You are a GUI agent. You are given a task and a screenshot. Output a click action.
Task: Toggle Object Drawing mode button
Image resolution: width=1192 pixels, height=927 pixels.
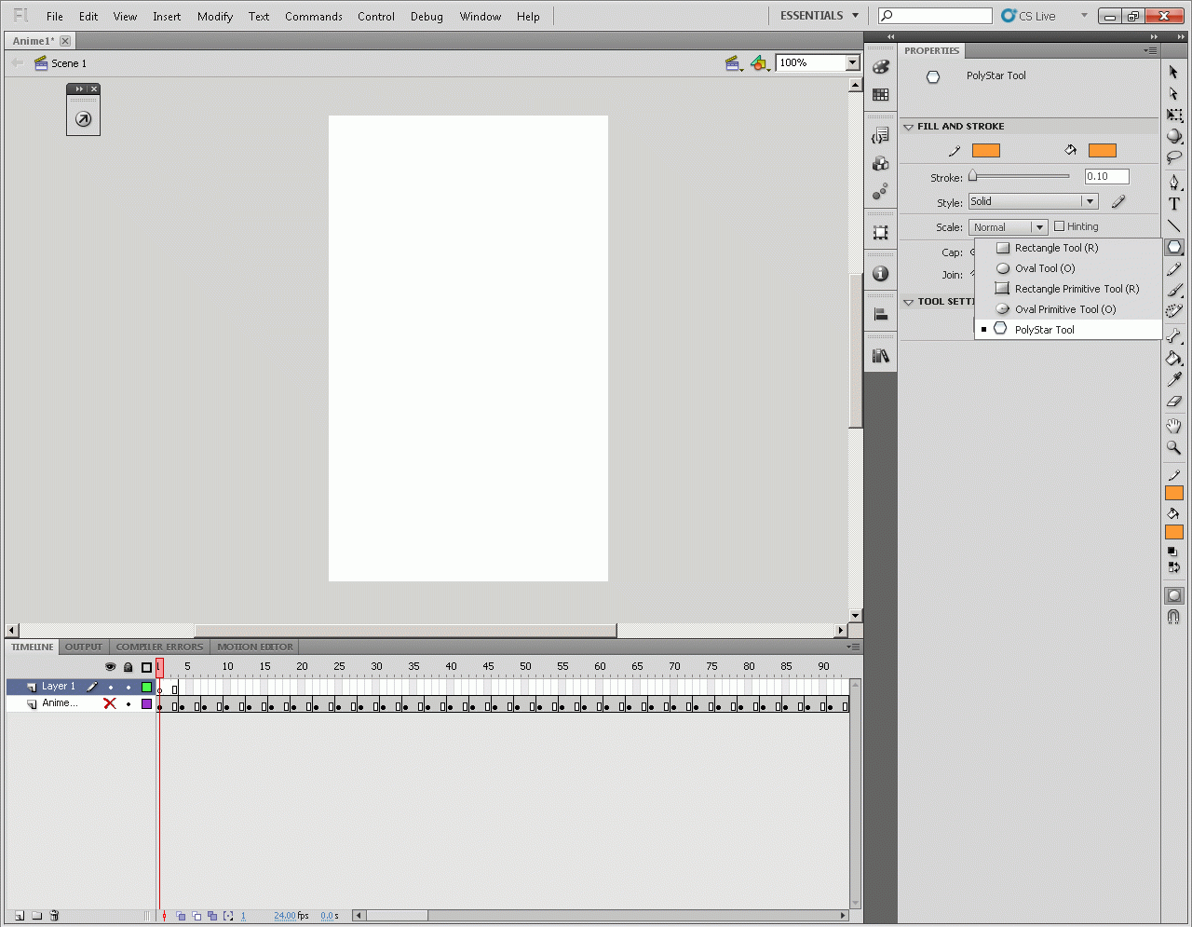[1174, 595]
